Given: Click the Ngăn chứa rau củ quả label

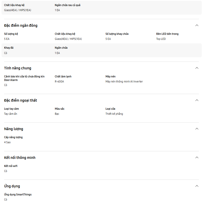Looking at the screenshot, I should point(67,5).
